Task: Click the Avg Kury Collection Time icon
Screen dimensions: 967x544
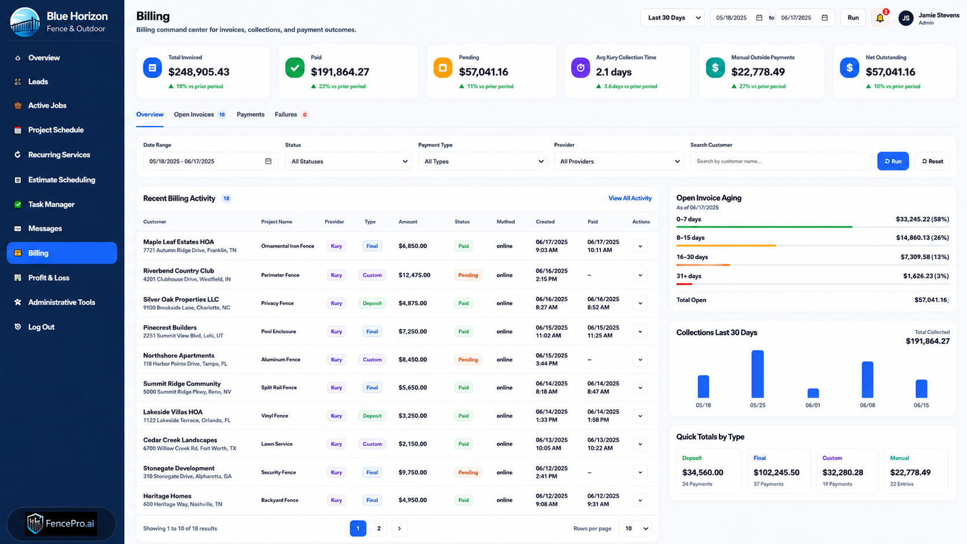Action: (581, 68)
